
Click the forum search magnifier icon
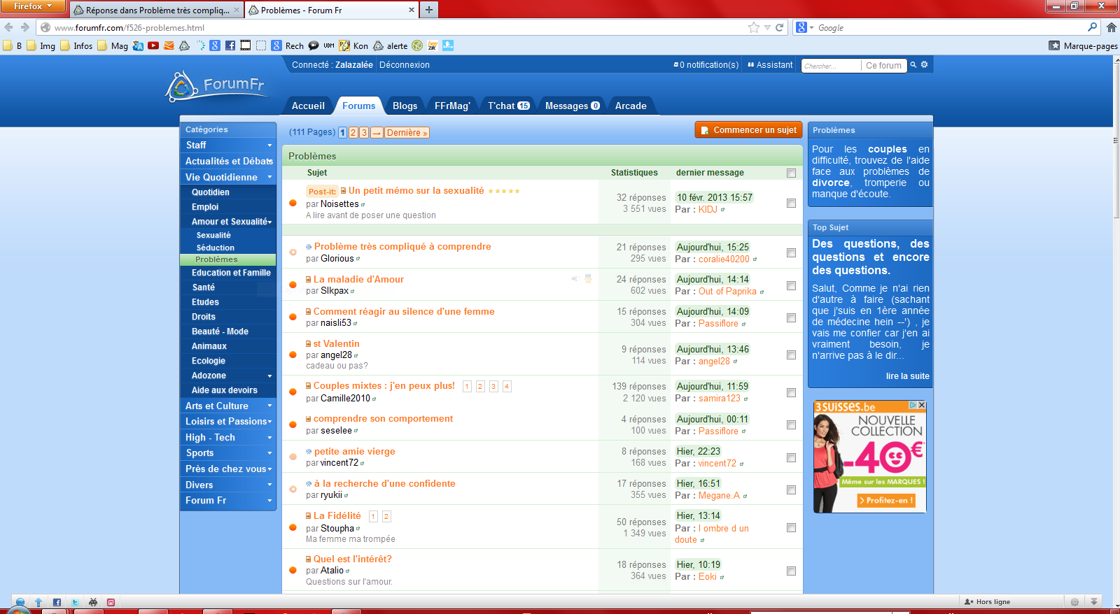[x=913, y=65]
